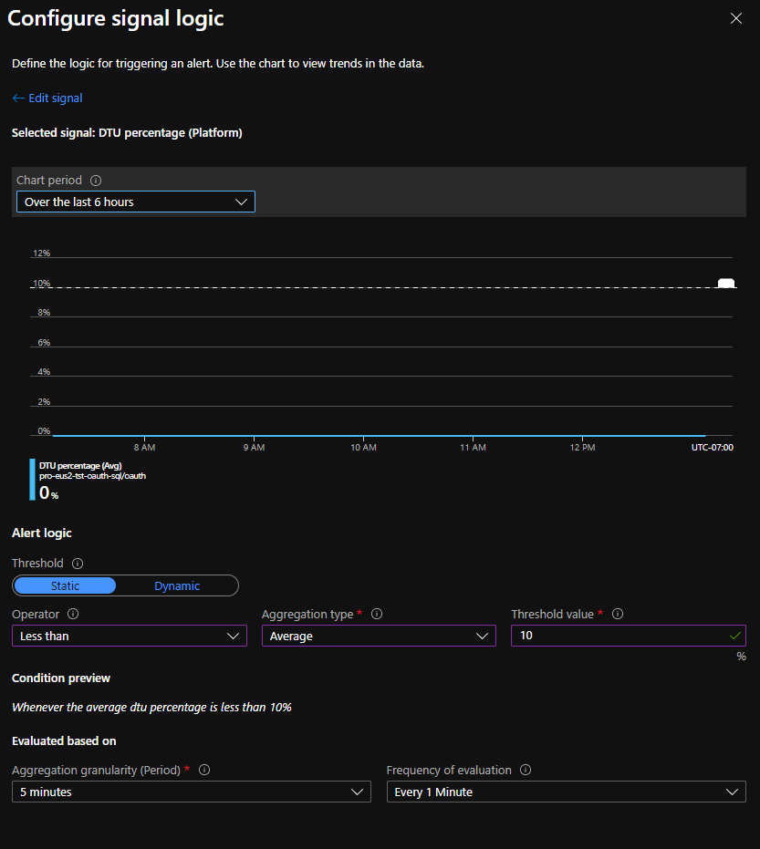Click info icon beside Aggregation type
The image size is (760, 849).
(377, 615)
